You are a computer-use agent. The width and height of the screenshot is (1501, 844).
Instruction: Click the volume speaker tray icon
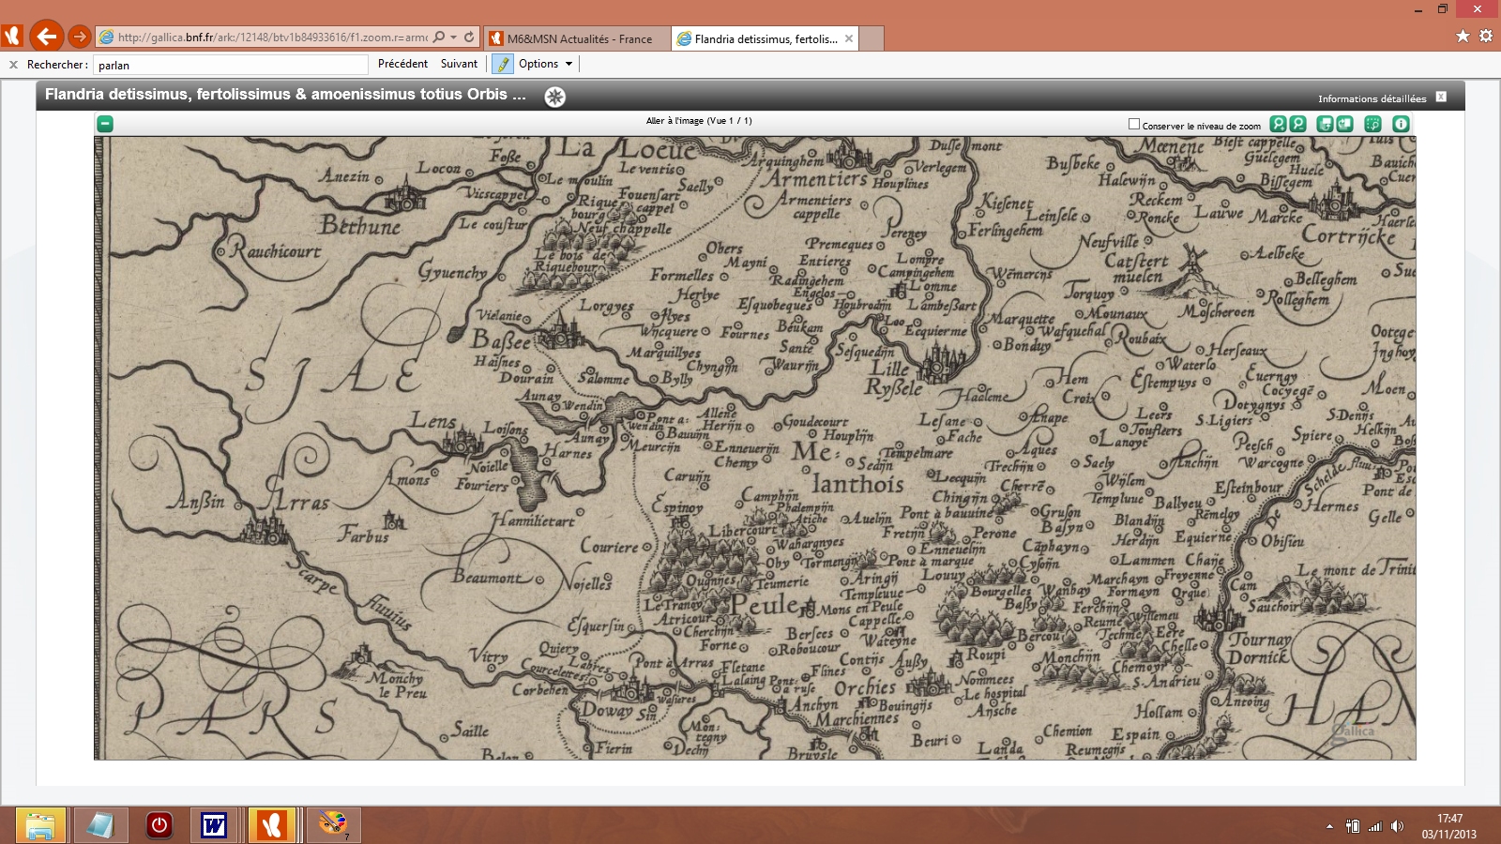pyautogui.click(x=1397, y=826)
